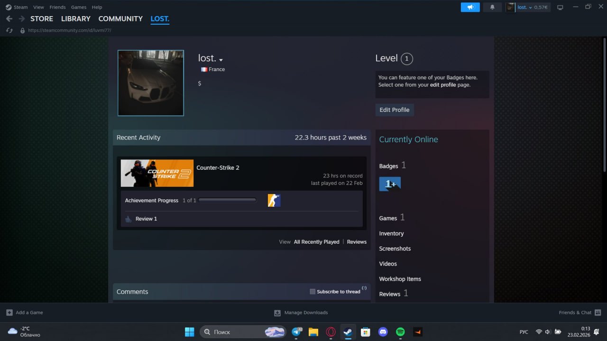Click the Counter-Strike 2 banner image
607x341 pixels.
157,173
